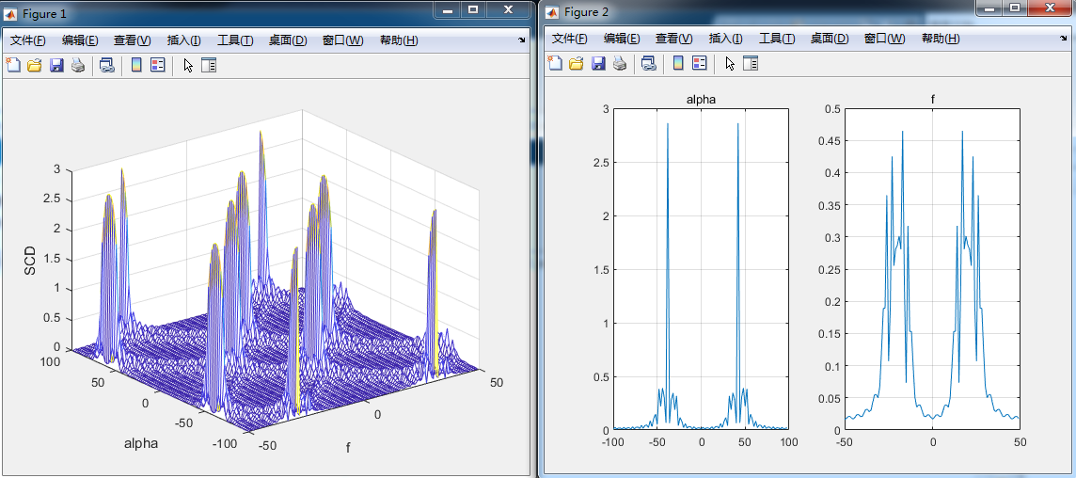
Task: Open 帮助(H) menu in Figure 2
Action: 941,39
